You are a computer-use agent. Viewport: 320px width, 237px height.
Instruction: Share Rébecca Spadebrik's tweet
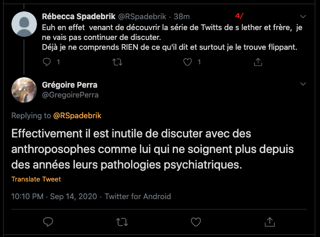[x=258, y=62]
